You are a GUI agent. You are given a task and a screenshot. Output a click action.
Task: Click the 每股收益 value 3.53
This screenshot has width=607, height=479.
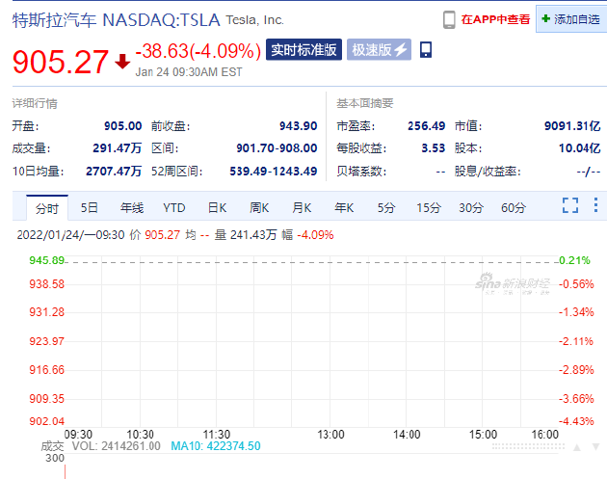tap(434, 147)
